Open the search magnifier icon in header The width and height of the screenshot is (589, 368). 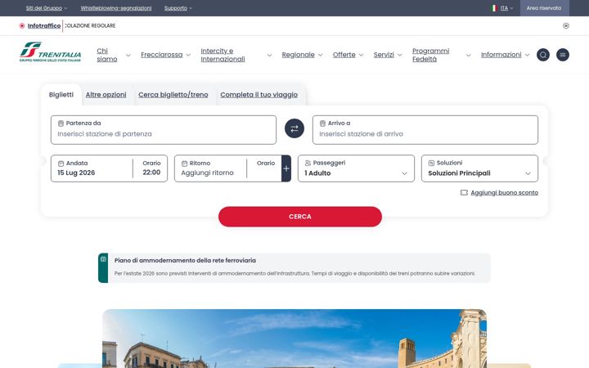tap(543, 55)
